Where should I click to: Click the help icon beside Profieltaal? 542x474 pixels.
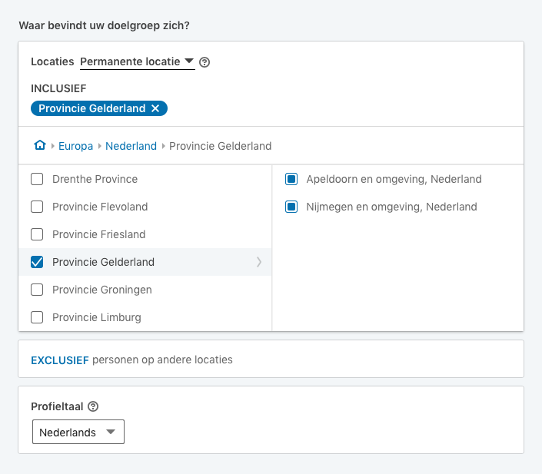coord(94,406)
